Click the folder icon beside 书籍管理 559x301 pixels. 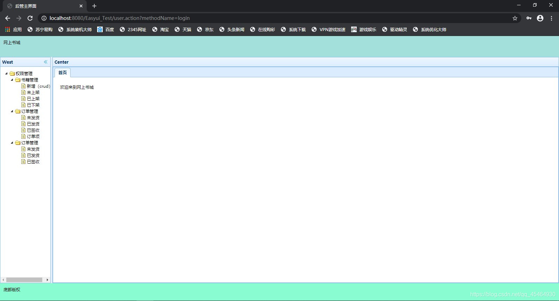18,80
